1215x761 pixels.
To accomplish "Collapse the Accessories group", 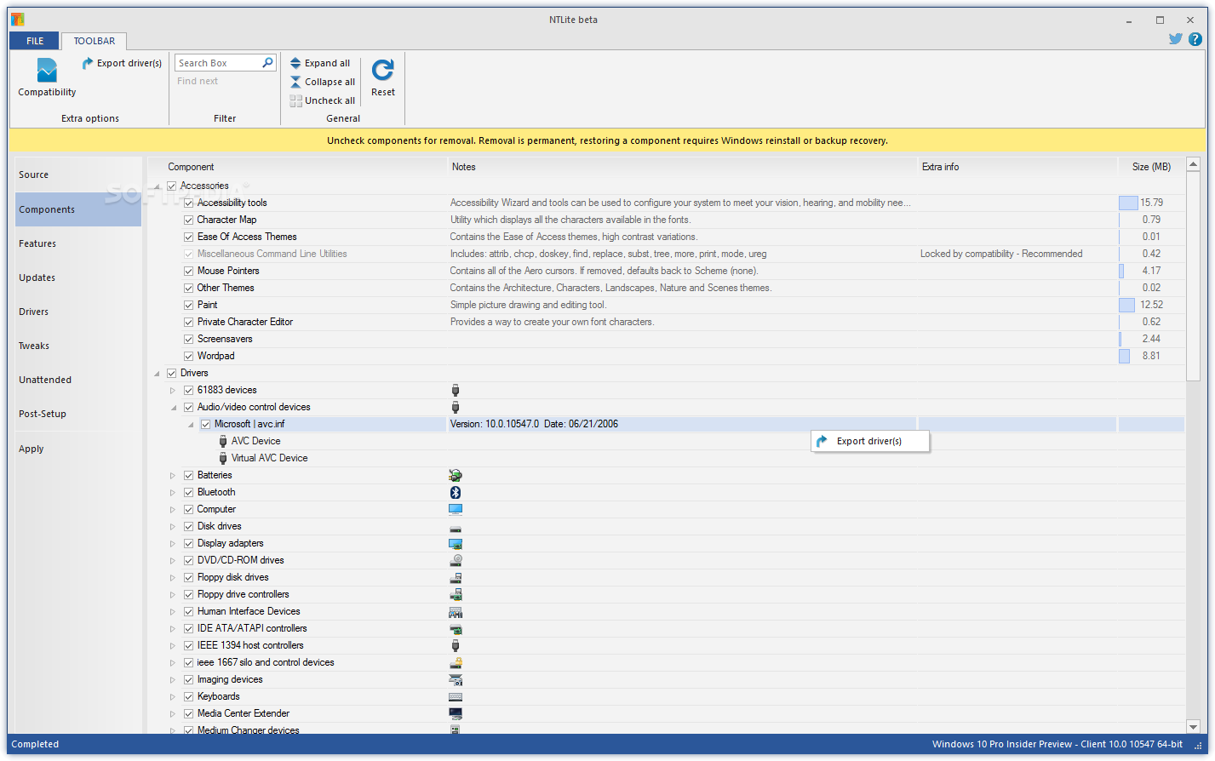I will tap(158, 186).
